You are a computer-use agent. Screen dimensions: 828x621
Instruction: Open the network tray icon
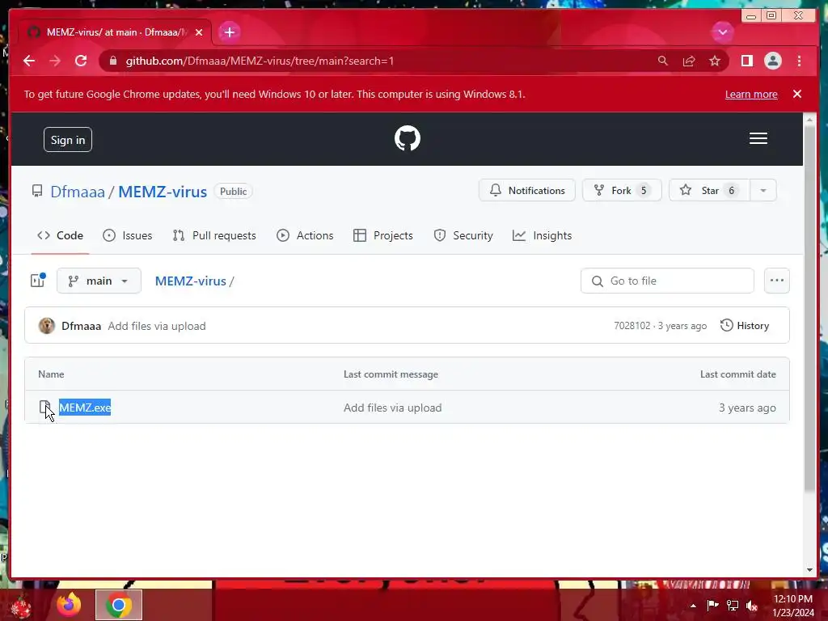click(733, 606)
